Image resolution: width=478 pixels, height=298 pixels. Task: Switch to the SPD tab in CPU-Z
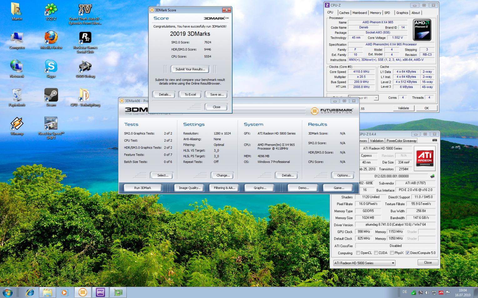coord(387,13)
